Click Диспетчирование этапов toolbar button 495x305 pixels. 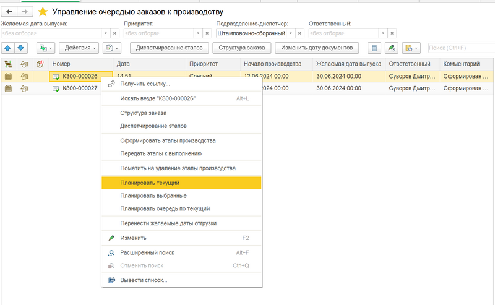[x=169, y=48]
